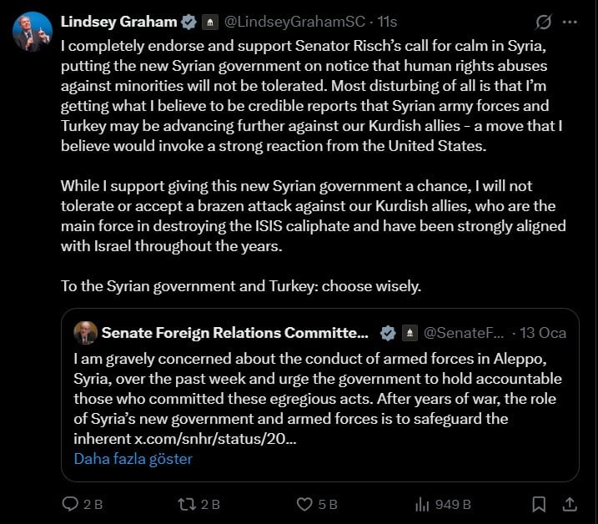This screenshot has height=524, width=598.
Task: Click the Grok icon on the tweet
Action: pos(544,23)
